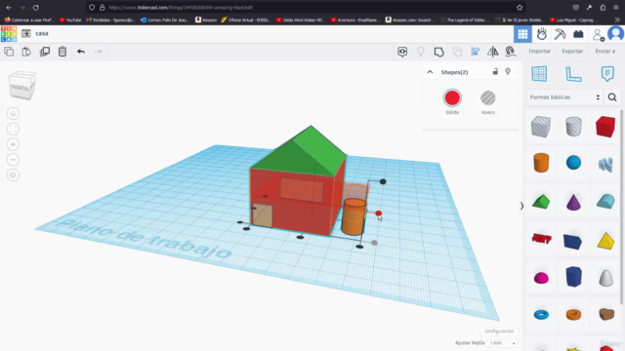Screen dimensions: 625x351
Task: Click Enviar a button
Action: click(x=605, y=51)
